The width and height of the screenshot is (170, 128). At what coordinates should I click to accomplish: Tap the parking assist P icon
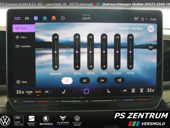click(x=36, y=18)
